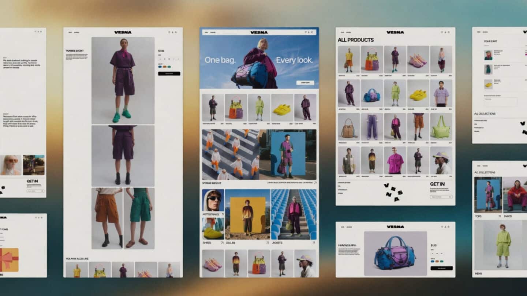Open lime green tote bag on All Products page
Image resolution: width=527 pixels, height=296 pixels.
coord(441,127)
